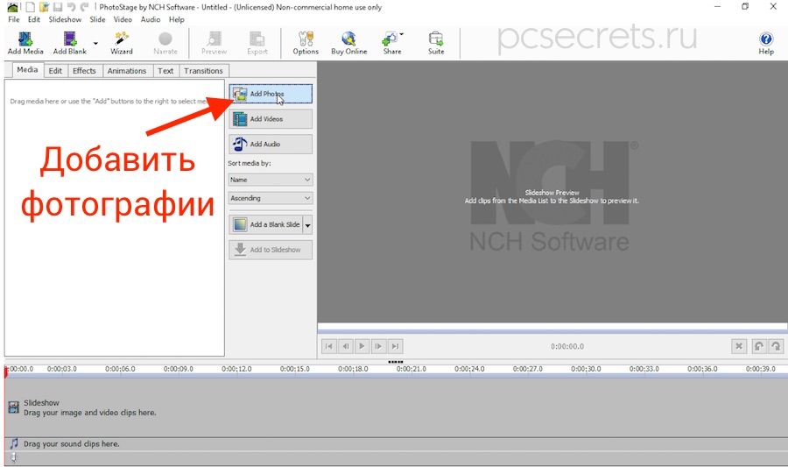Click the sound track music note icon
This screenshot has height=467, width=788.
tap(14, 443)
